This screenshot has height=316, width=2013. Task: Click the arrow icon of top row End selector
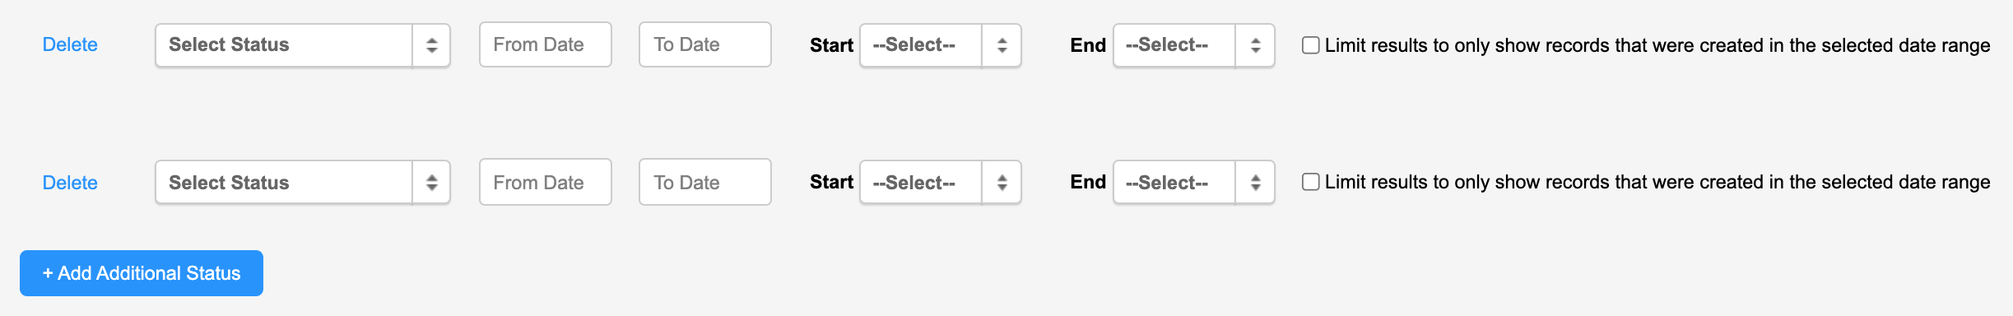[1255, 45]
